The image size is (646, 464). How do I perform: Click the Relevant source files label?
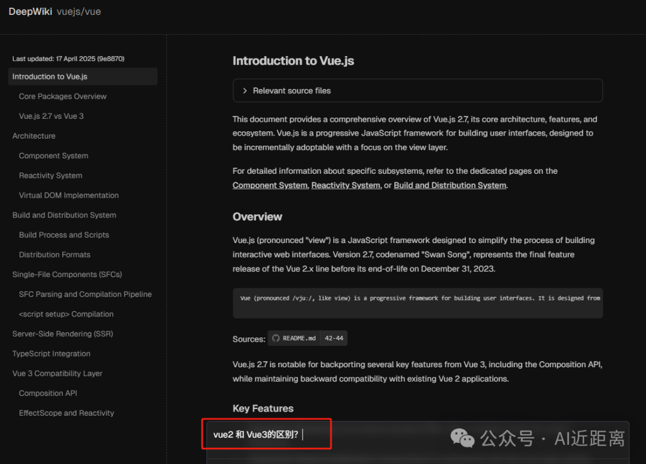292,91
